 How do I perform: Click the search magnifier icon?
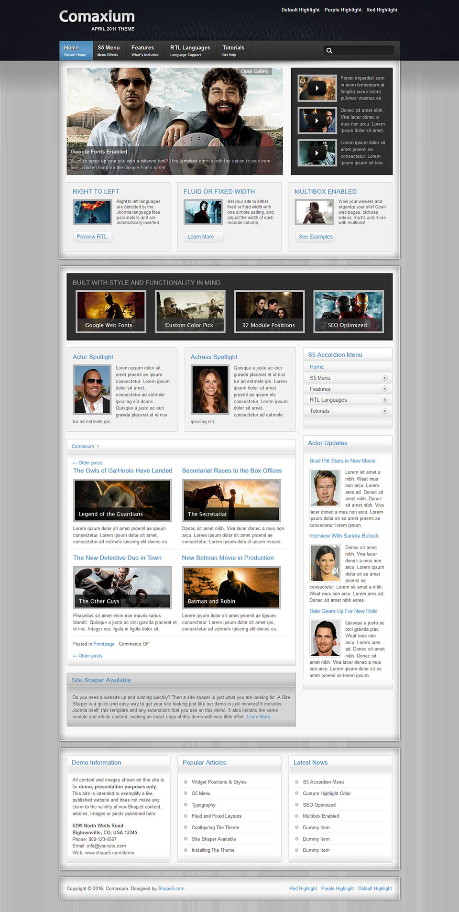[329, 51]
